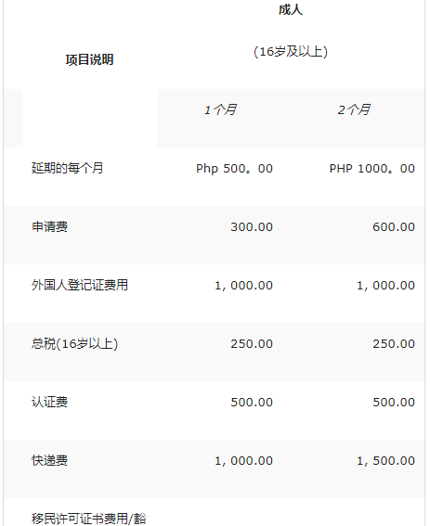
Task: Click the 项目说明 header cell
Action: 89,59
